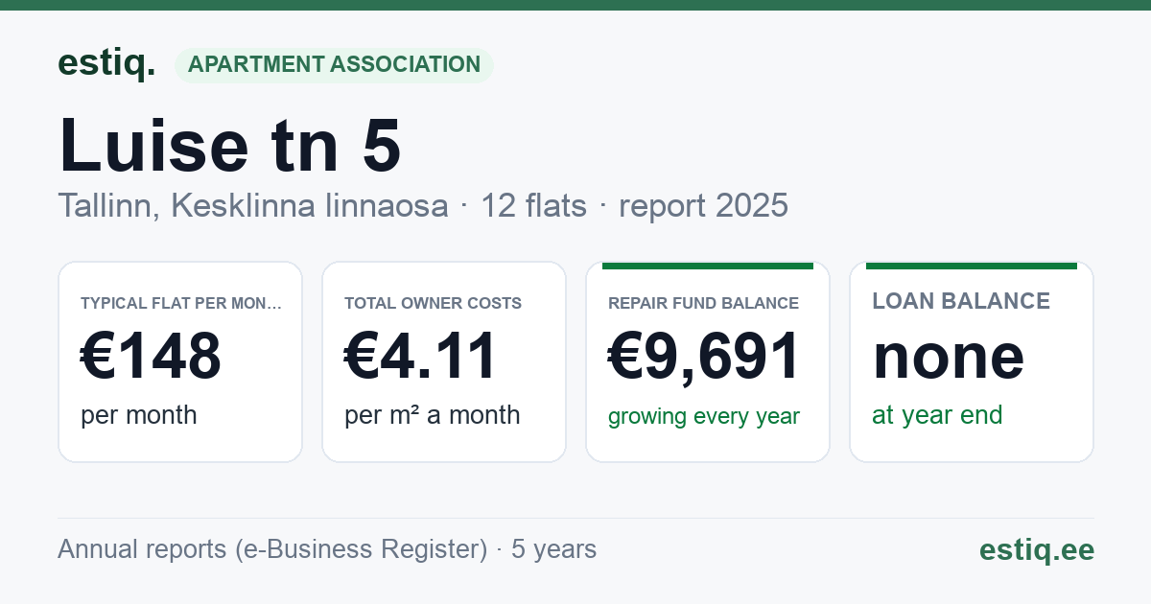Screen dimensions: 1151x604
Task: Click the Tallinn, Kesklinna linnaosa subtitle
Action: [253, 205]
